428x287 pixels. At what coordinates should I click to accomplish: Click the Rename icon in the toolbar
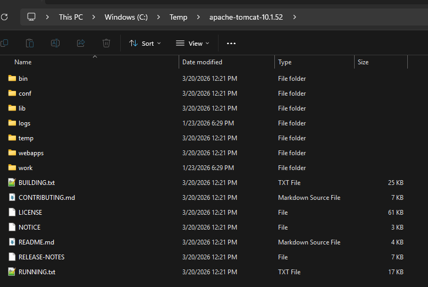click(x=55, y=43)
